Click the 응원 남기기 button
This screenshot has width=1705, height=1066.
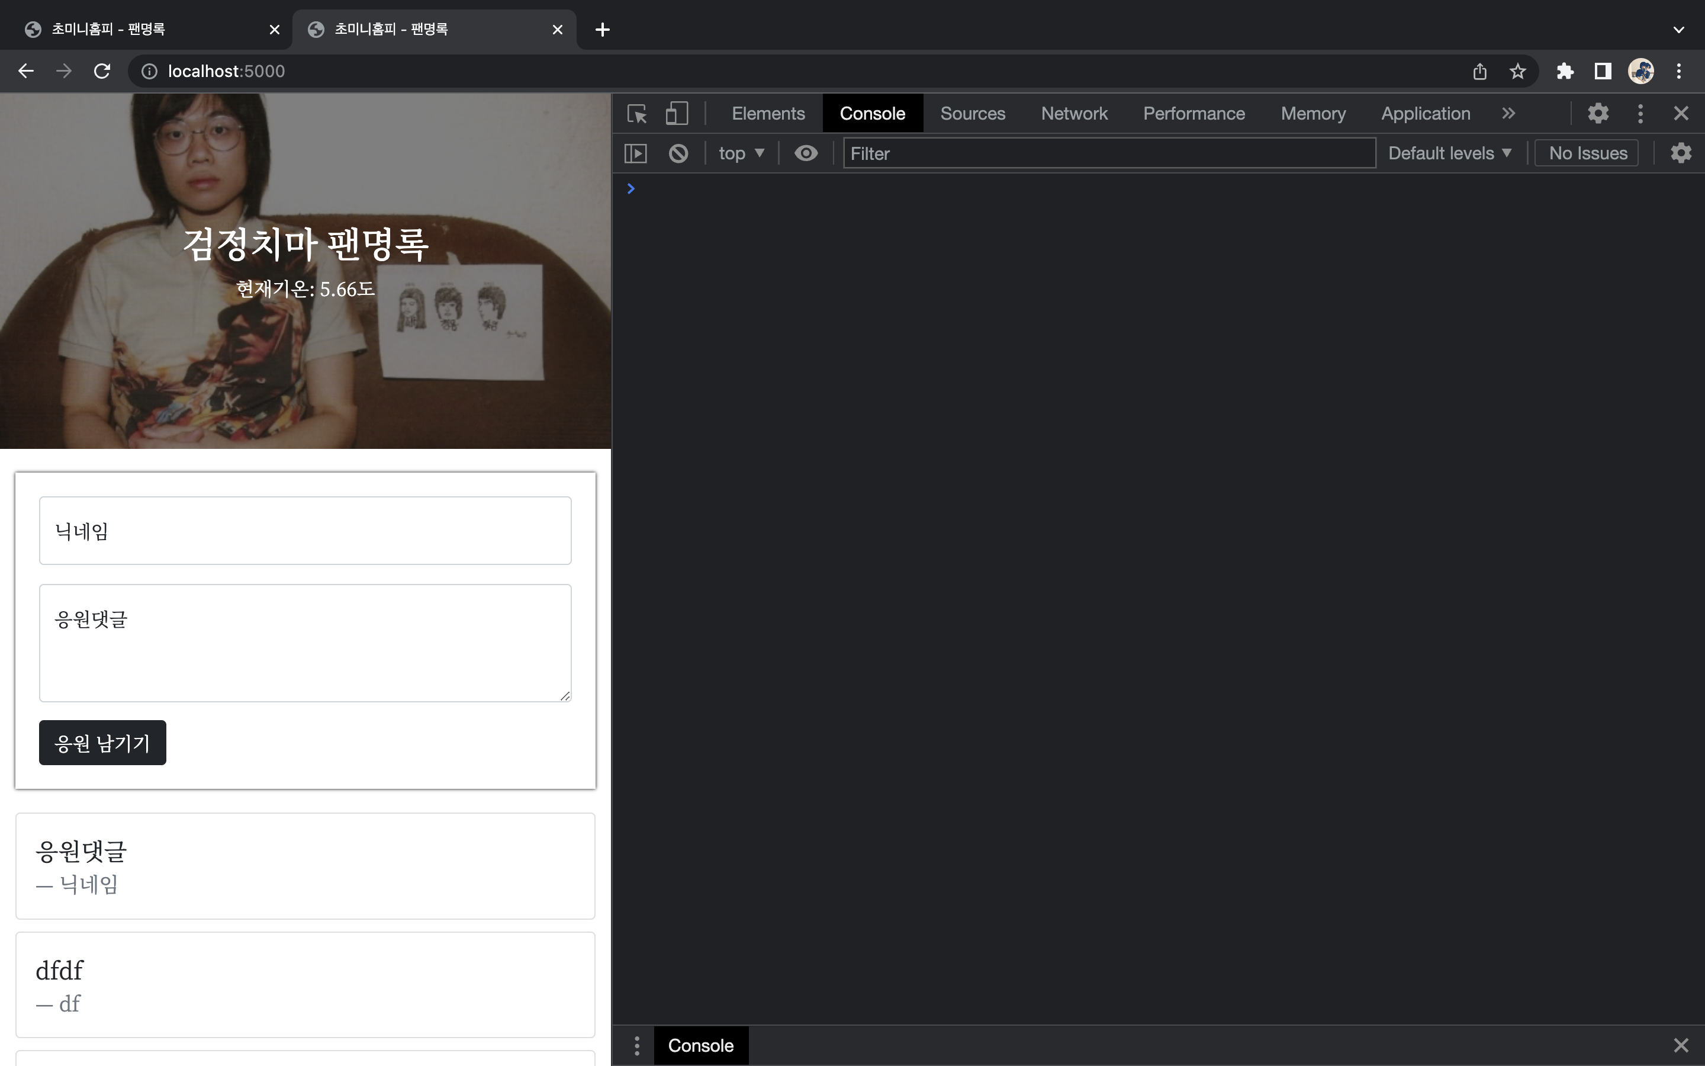tap(103, 743)
